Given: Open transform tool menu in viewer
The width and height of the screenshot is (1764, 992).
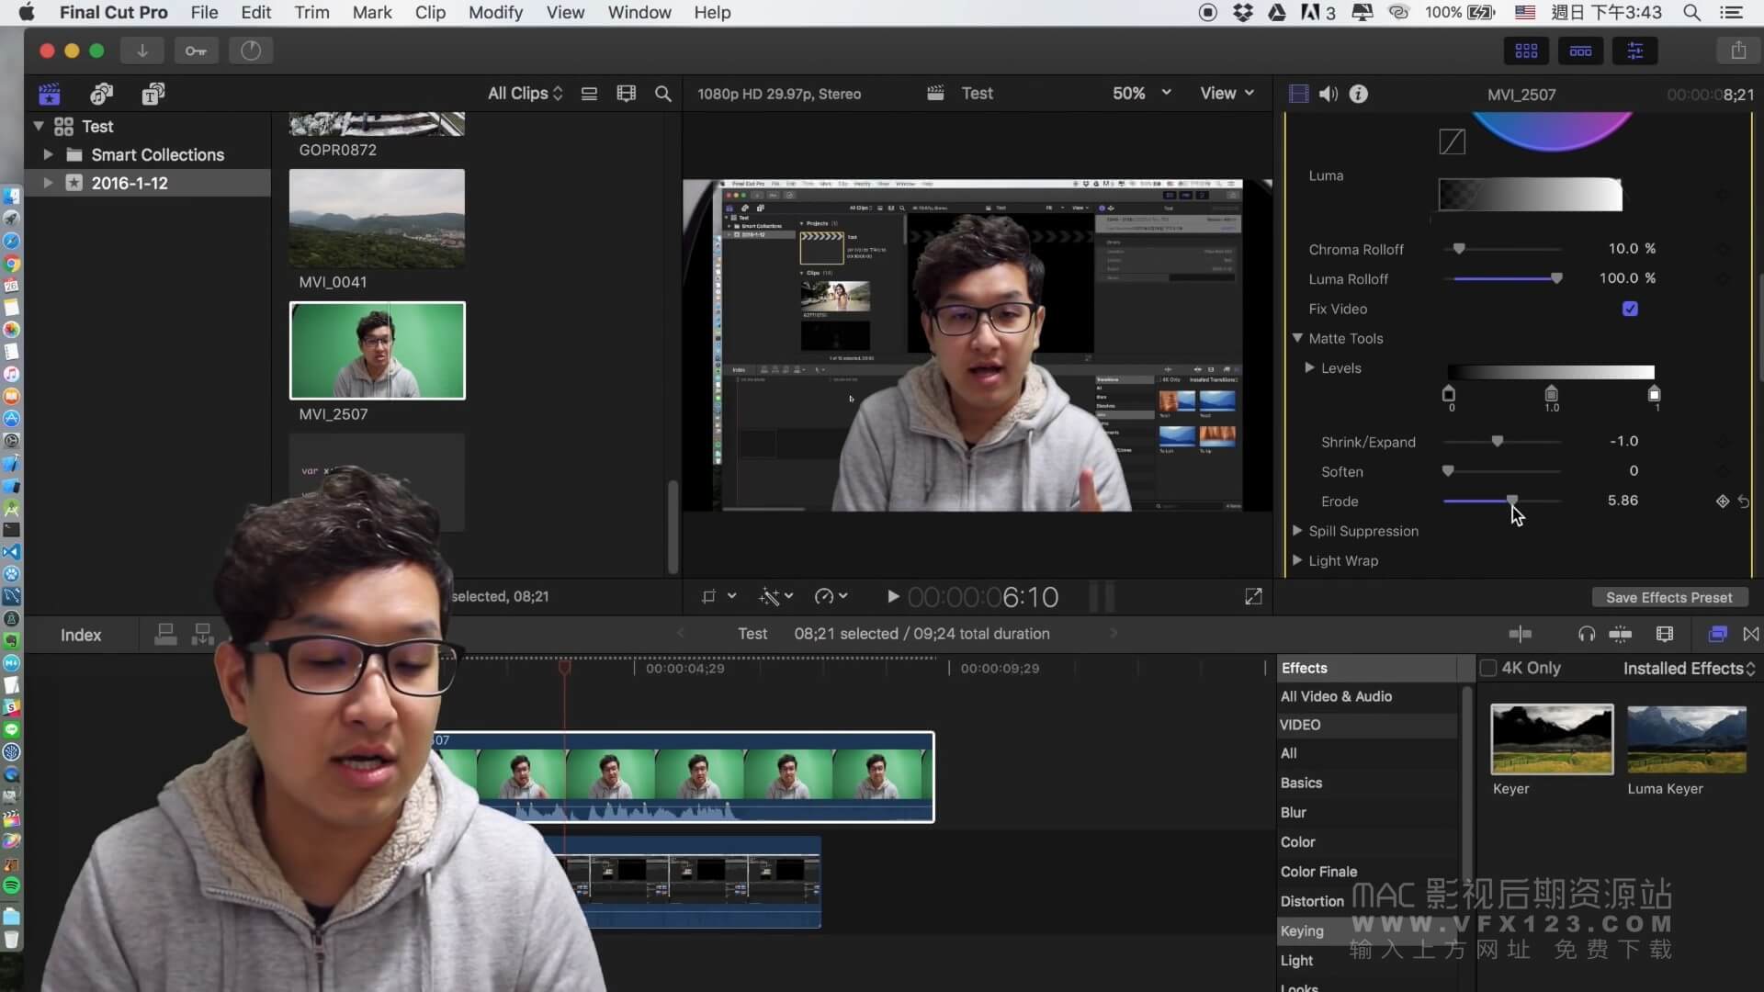Looking at the screenshot, I should click(718, 597).
